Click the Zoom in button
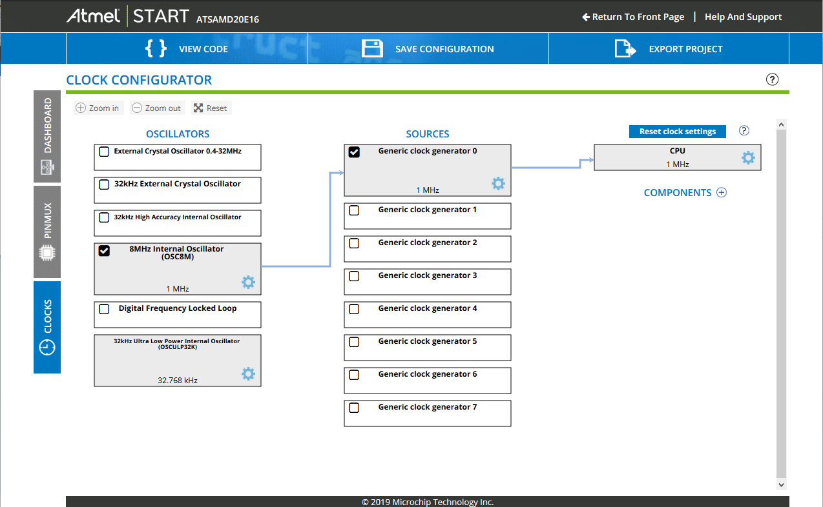 pyautogui.click(x=98, y=108)
